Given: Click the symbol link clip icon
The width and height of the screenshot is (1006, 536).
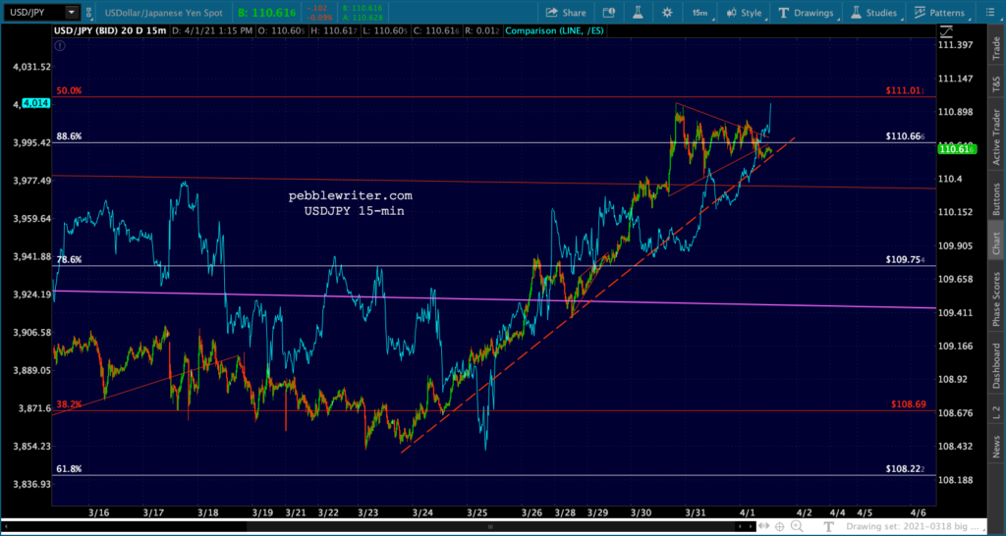Looking at the screenshot, I should tap(87, 12).
